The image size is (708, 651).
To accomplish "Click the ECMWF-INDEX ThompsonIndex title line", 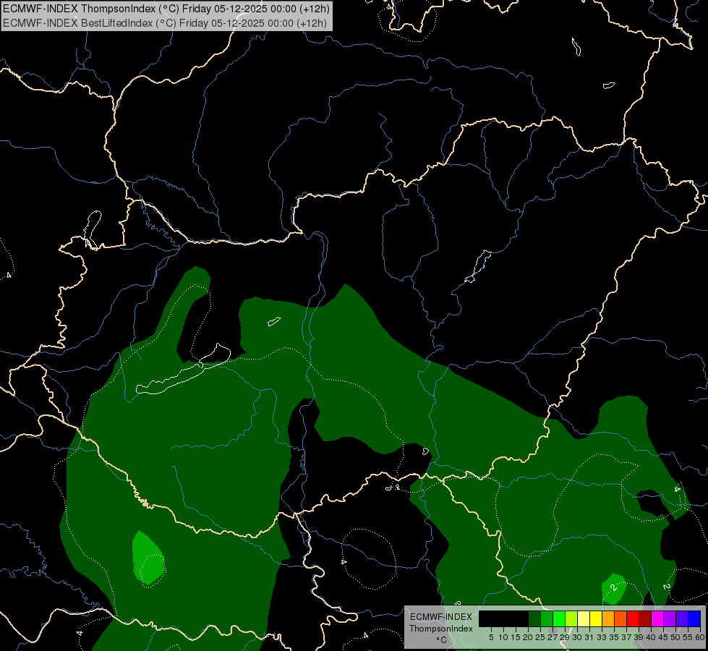I will 166,9.
